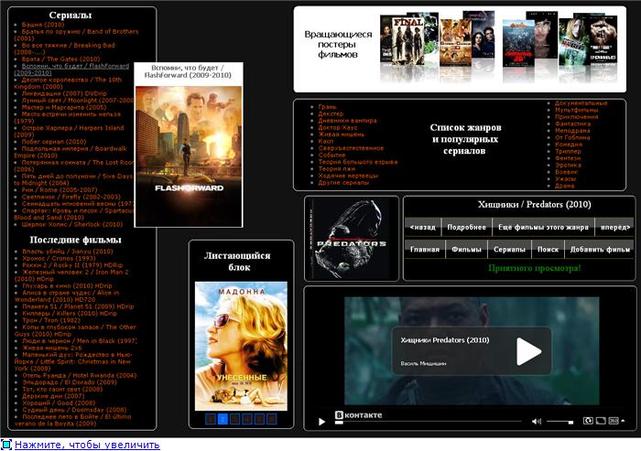Screen dimensions: 641x451
Task: Open 'Касл' in popular series list
Action: coord(326,142)
